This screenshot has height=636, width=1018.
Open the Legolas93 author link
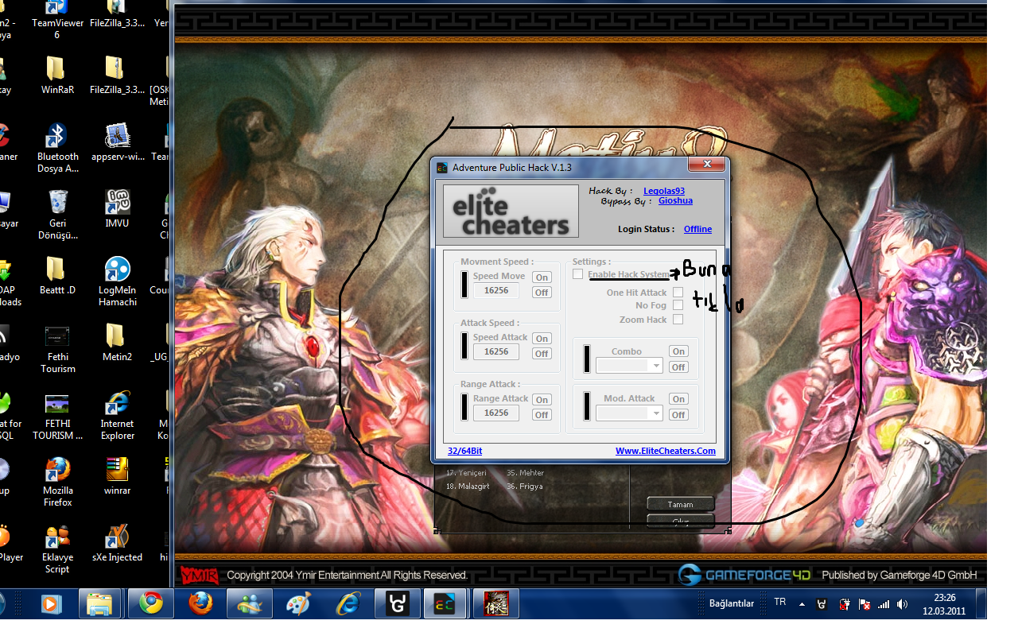point(664,191)
